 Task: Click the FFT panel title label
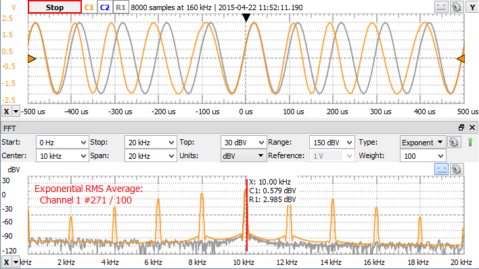tap(9, 128)
